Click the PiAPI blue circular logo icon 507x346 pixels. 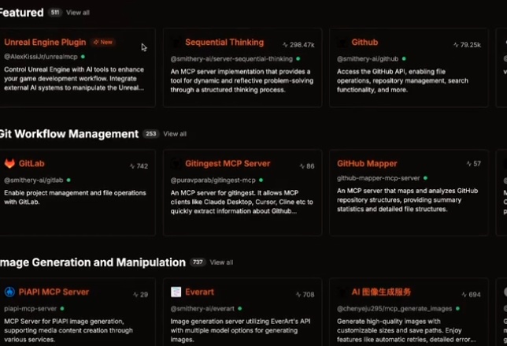[x=9, y=292]
